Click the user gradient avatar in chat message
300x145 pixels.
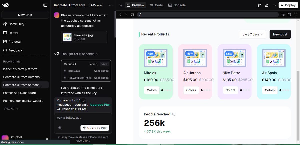(57, 15)
